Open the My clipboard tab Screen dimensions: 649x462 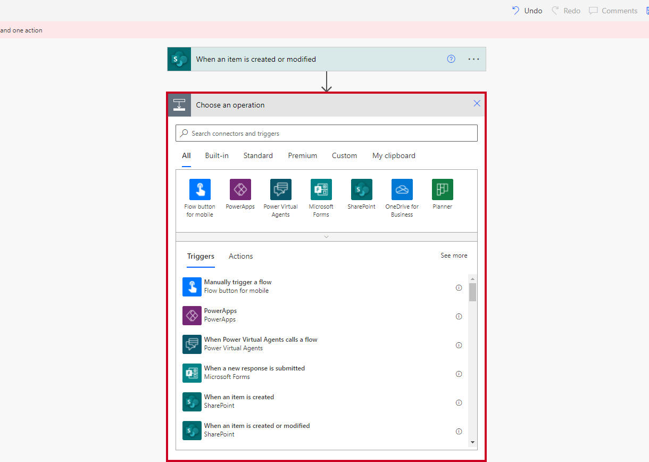click(x=394, y=155)
